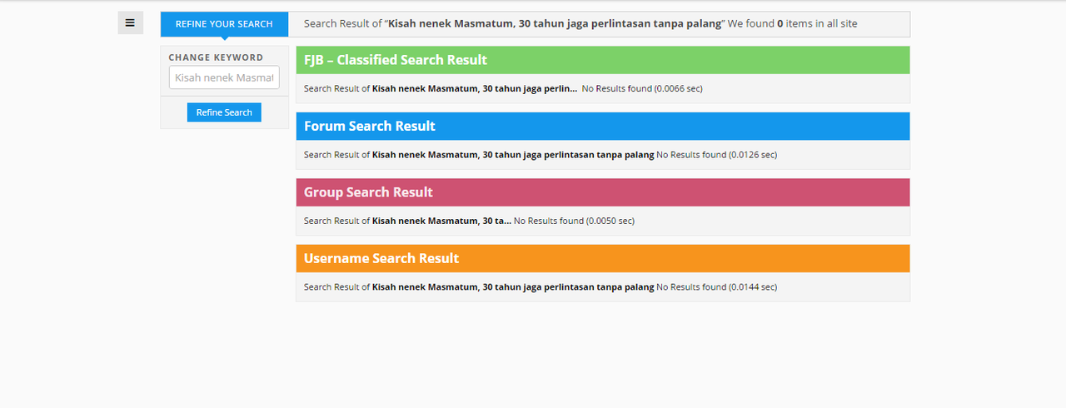Viewport: 1066px width, 408px height.
Task: Select the Group Search Result header
Action: (x=368, y=192)
